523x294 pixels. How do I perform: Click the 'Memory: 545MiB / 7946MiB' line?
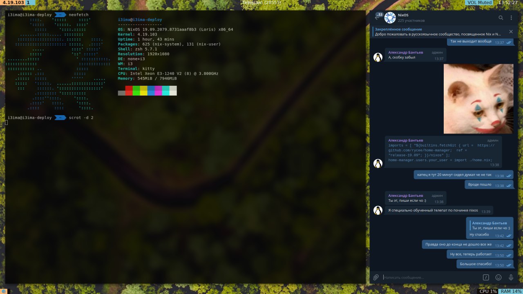click(147, 78)
